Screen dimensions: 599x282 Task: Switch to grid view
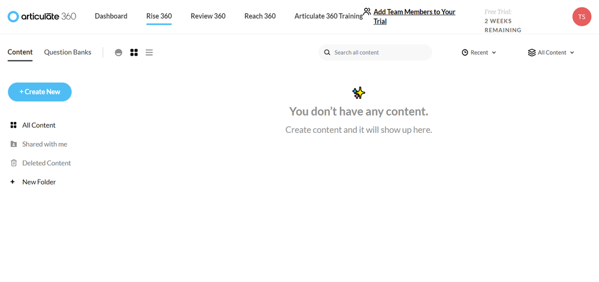tap(134, 53)
